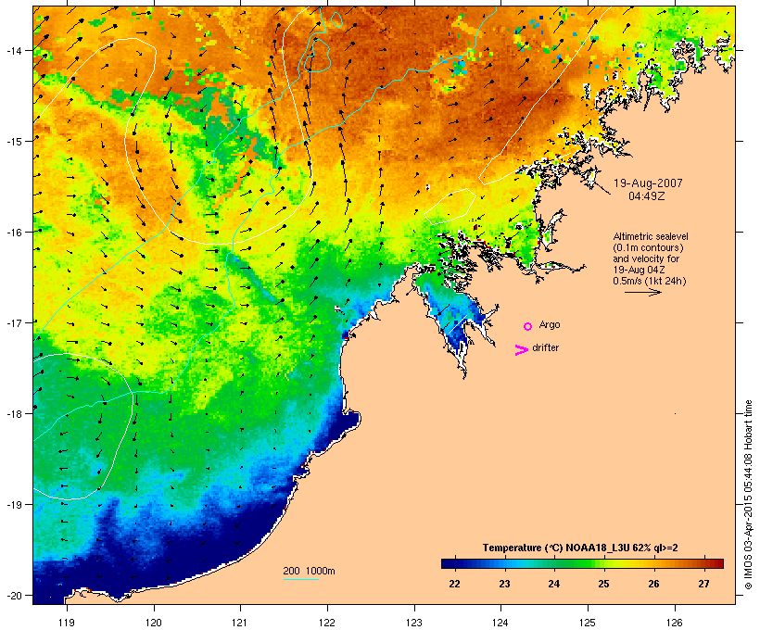
Task: Click the 'Altimetric sealevel' caption line
Action: tap(651, 236)
